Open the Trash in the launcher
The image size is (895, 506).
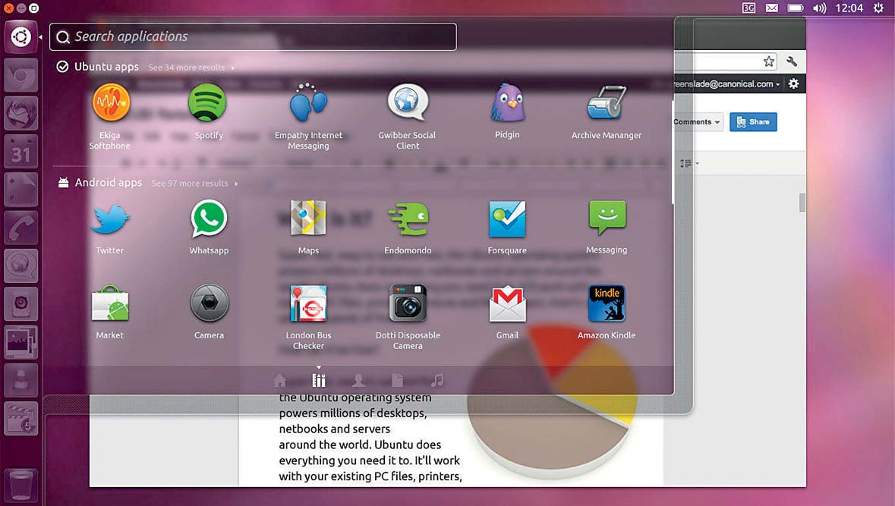click(21, 486)
